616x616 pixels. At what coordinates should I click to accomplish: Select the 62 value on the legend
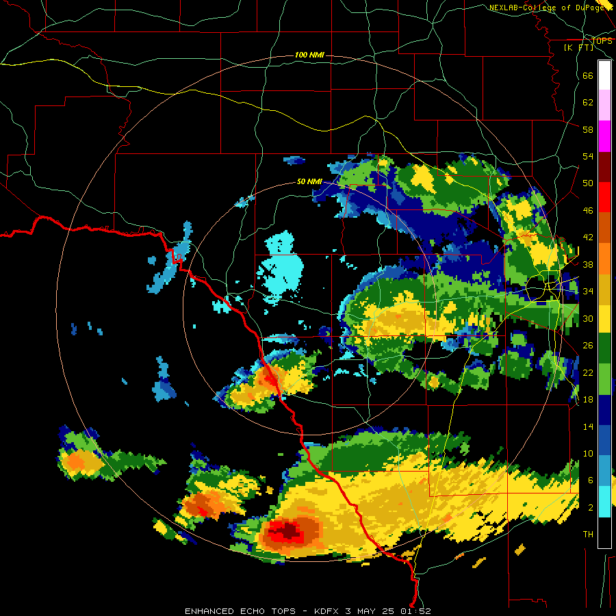pyautogui.click(x=588, y=103)
